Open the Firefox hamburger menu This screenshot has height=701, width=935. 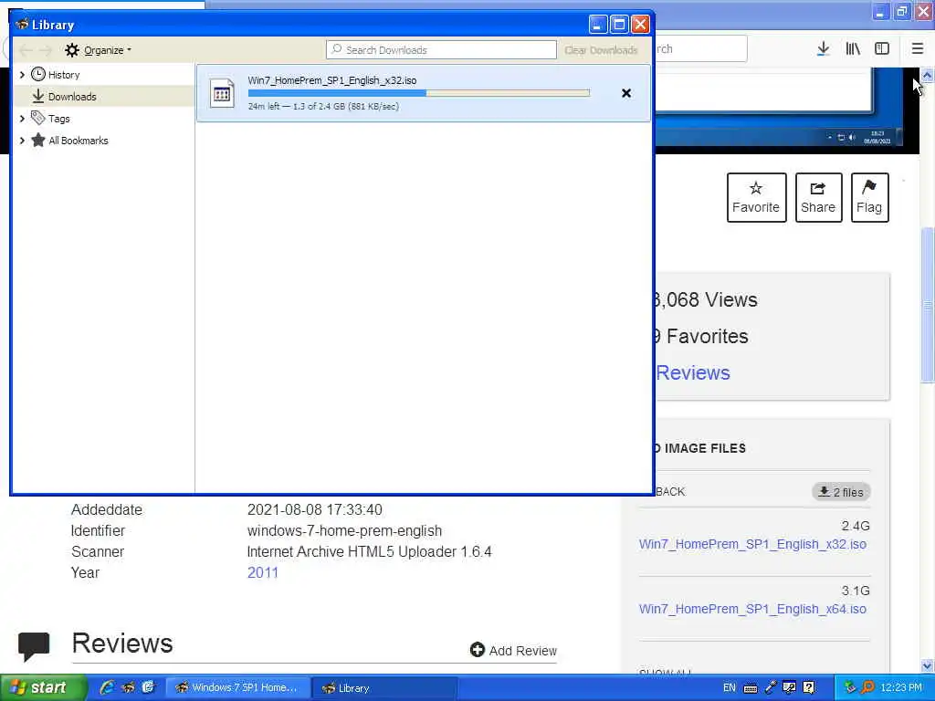point(917,49)
